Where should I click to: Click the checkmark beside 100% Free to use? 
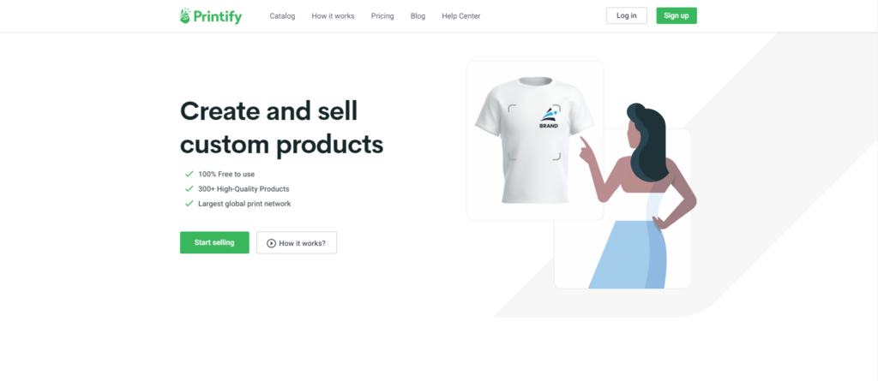[x=189, y=174]
